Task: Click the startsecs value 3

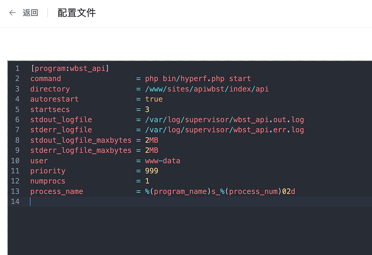Action: coord(147,109)
